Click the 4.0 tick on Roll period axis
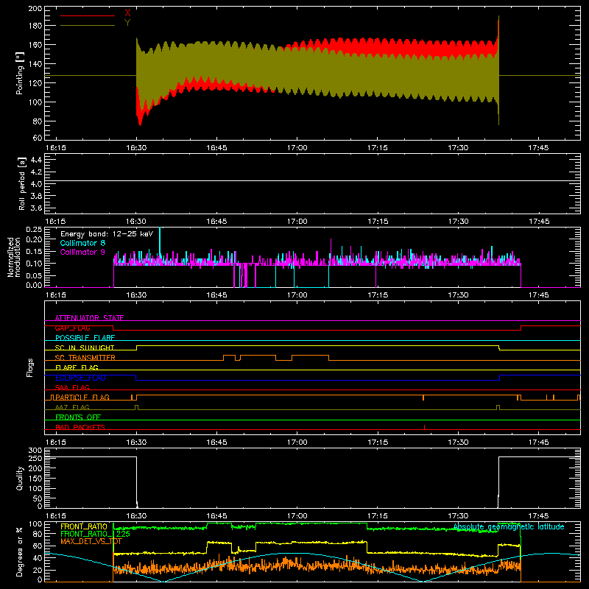 (37, 184)
